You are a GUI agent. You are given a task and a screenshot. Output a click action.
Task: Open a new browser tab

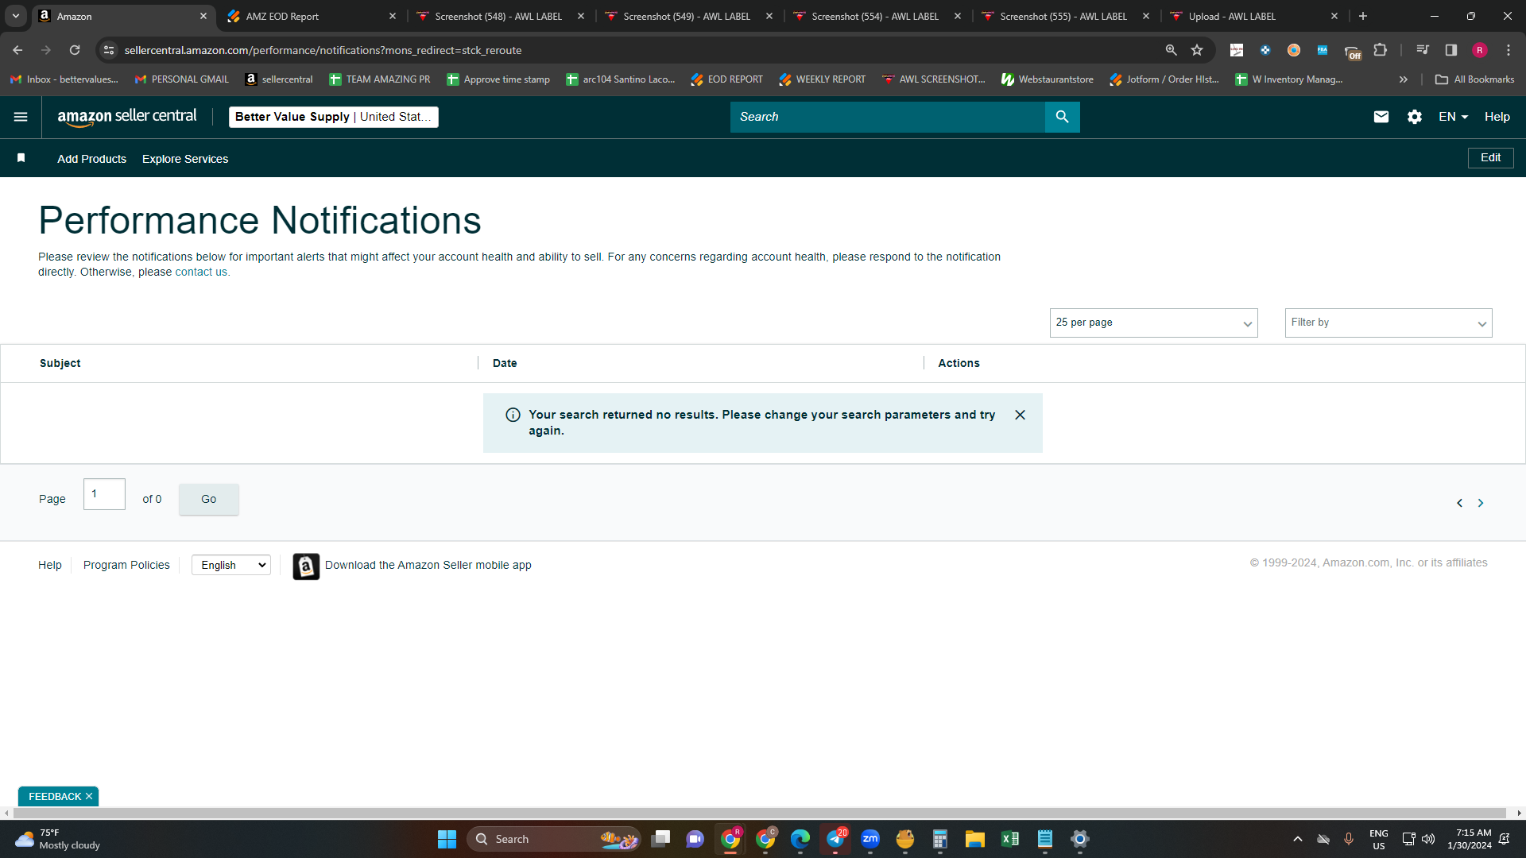(1363, 16)
